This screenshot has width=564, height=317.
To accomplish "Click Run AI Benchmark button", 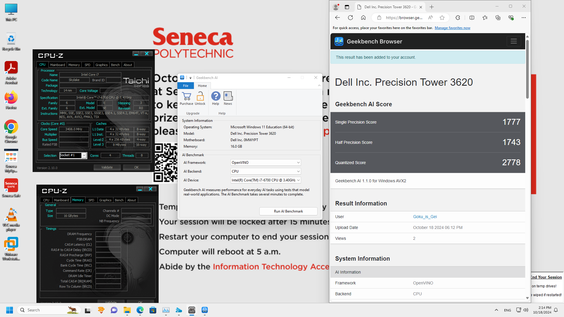I will pyautogui.click(x=288, y=211).
